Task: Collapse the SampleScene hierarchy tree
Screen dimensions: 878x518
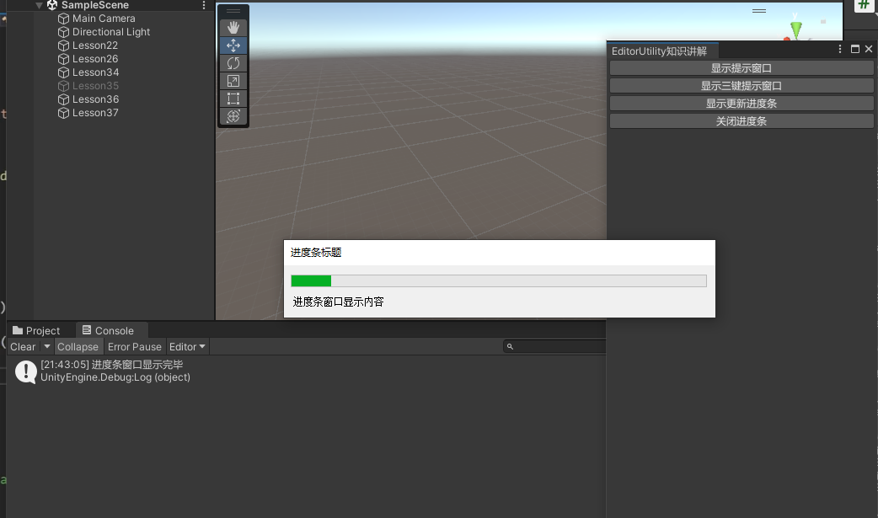Action: (39, 5)
